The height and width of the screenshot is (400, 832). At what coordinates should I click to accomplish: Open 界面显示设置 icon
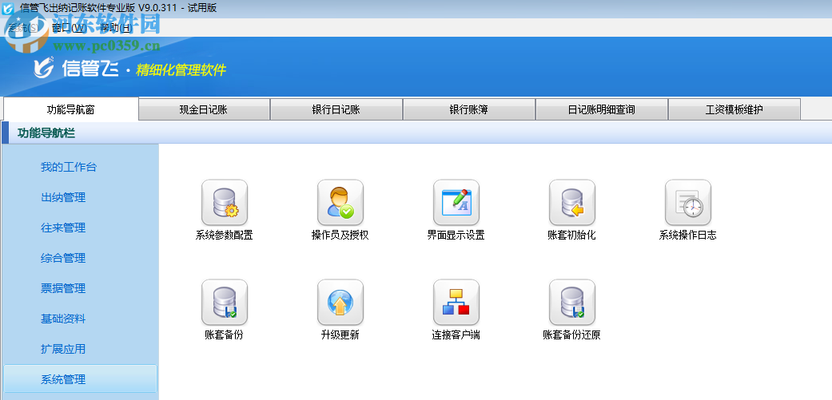click(x=456, y=202)
